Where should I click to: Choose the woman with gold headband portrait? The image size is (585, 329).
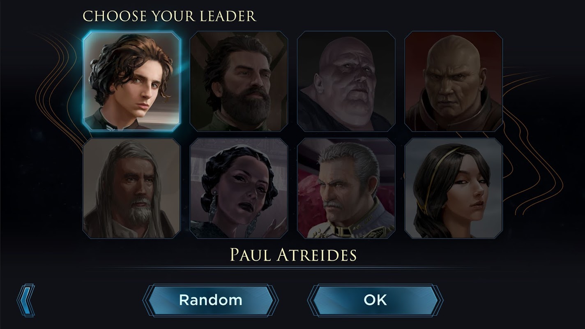point(454,188)
